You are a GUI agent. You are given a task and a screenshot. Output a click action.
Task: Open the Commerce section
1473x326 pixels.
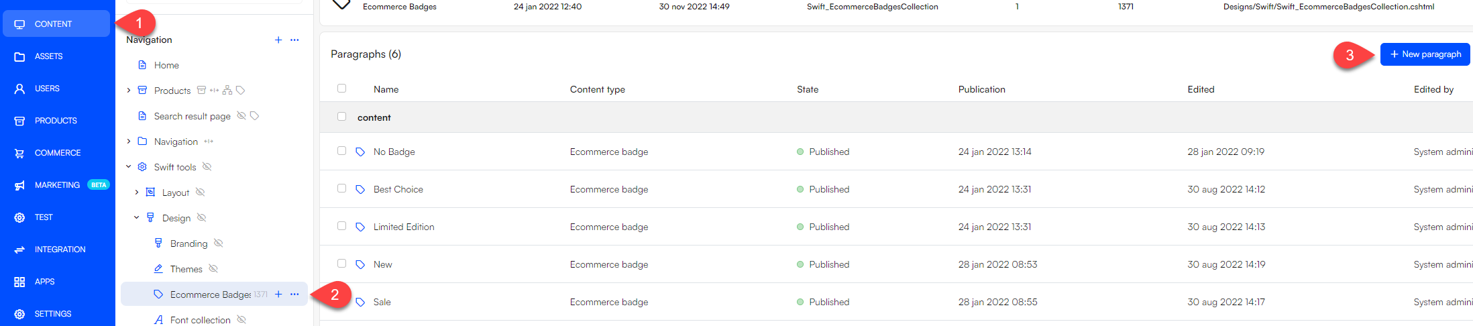point(57,153)
